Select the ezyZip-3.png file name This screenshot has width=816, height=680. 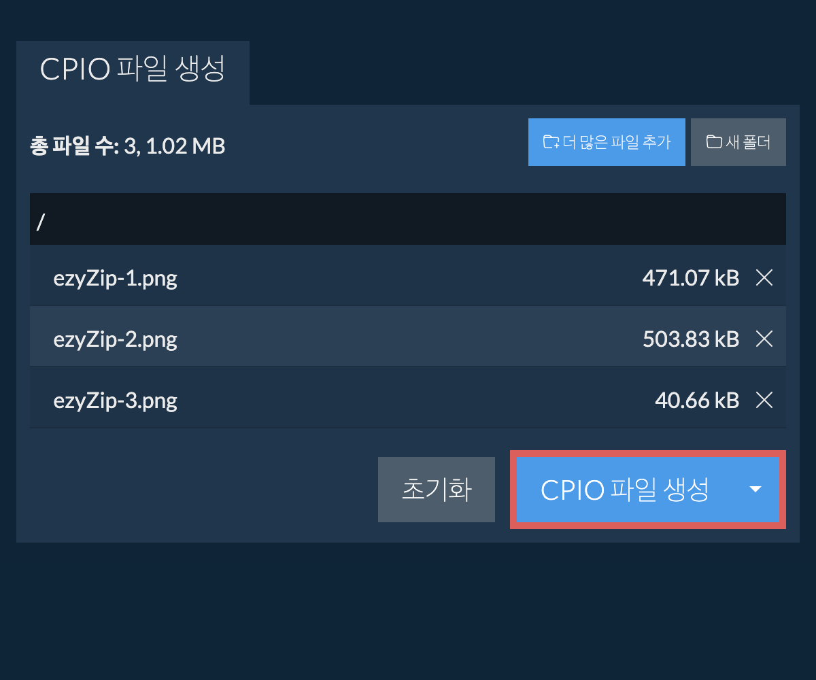pos(116,401)
